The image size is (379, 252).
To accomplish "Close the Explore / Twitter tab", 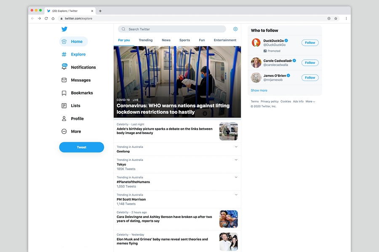I will click(92, 11).
